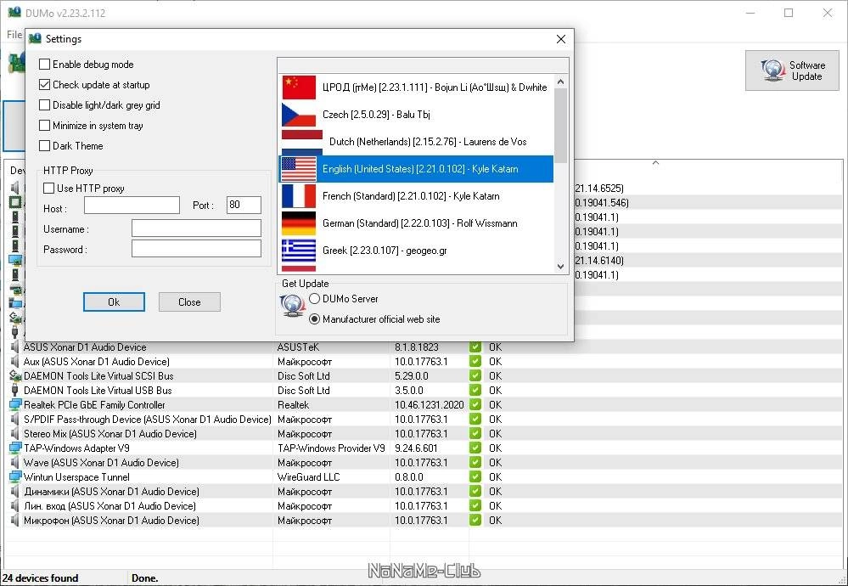Select German (Standard) language entry
The image size is (848, 586).
coord(416,223)
